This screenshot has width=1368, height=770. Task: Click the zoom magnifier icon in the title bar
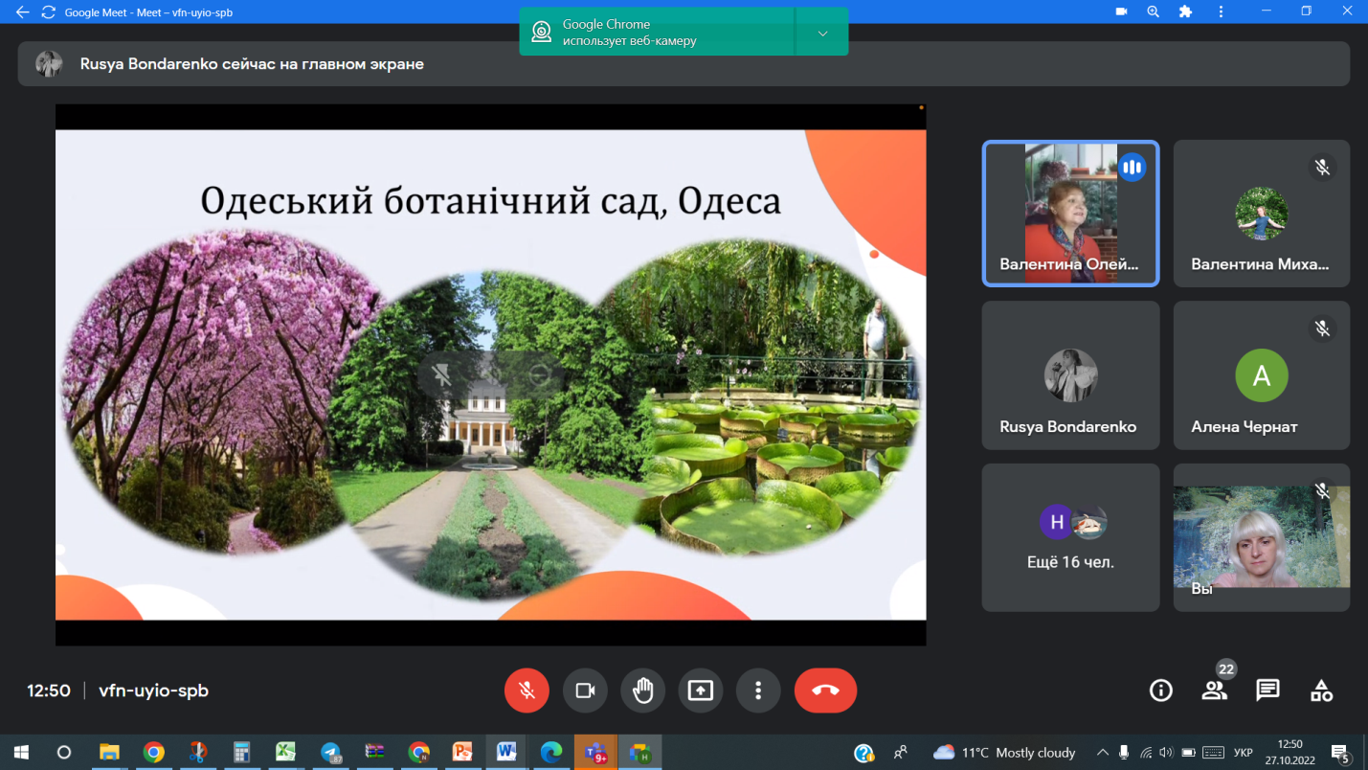pyautogui.click(x=1154, y=12)
